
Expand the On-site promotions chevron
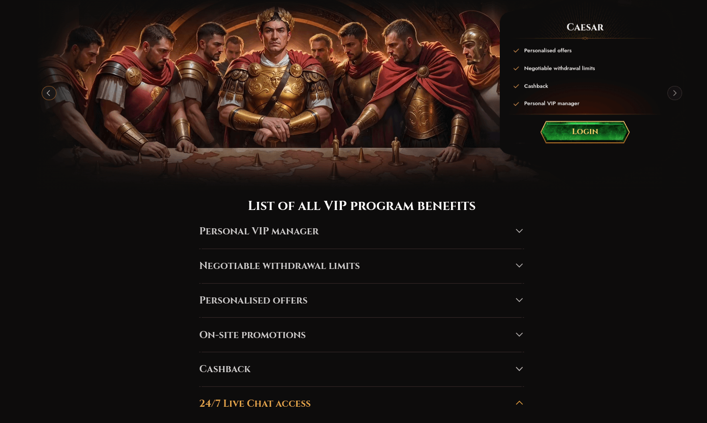(519, 335)
